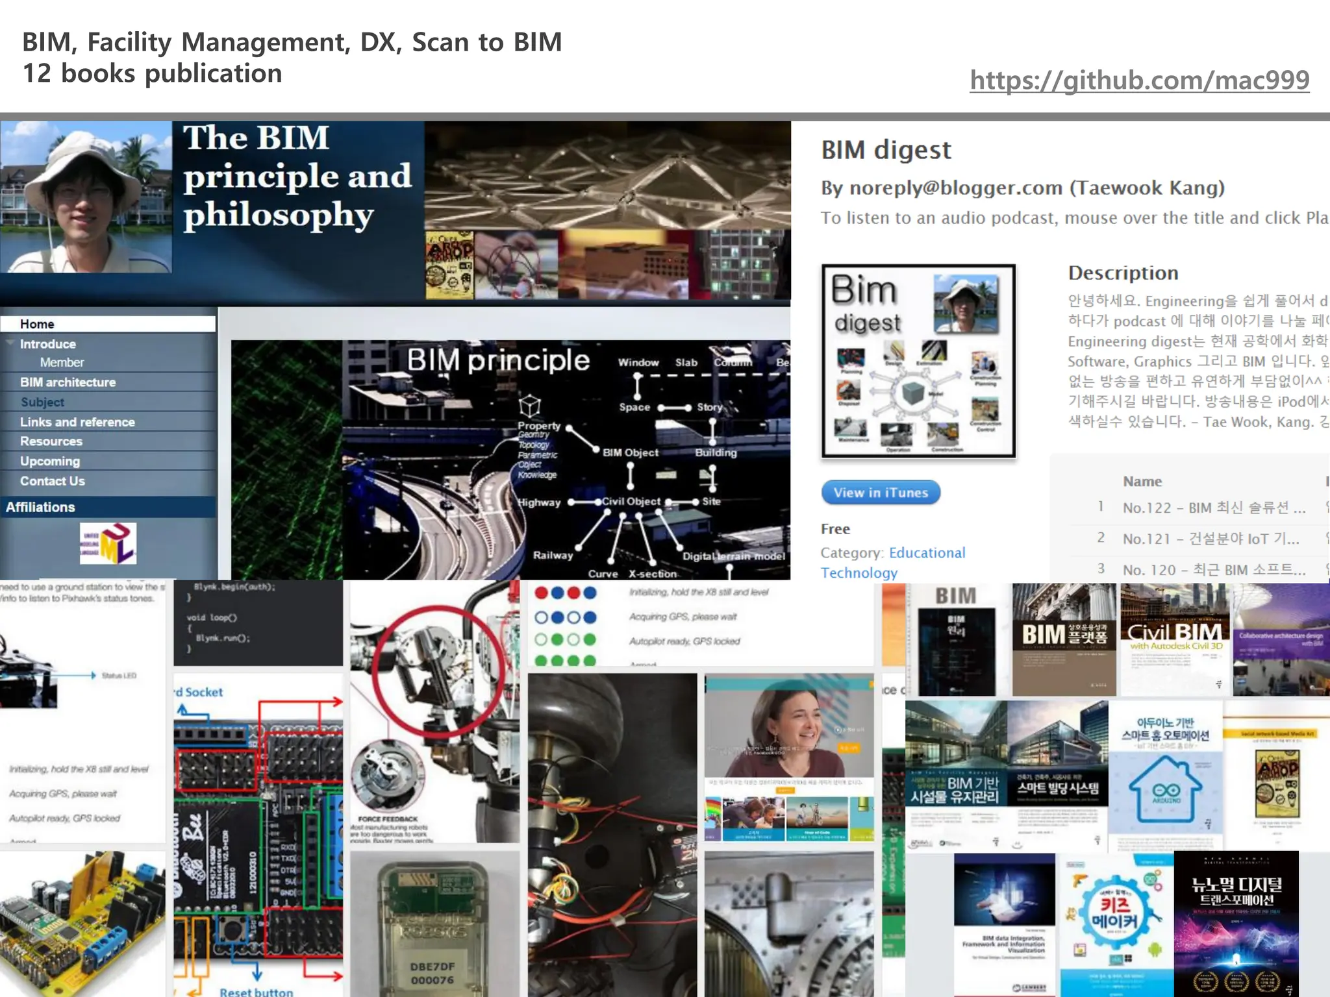Click the 스마트 빌딩 시스템 book cover
This screenshot has width=1330, height=997.
(x=1057, y=776)
